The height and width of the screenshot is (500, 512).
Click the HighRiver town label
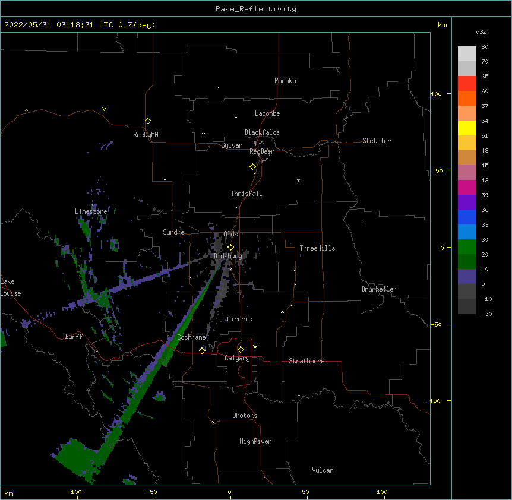tap(255, 441)
